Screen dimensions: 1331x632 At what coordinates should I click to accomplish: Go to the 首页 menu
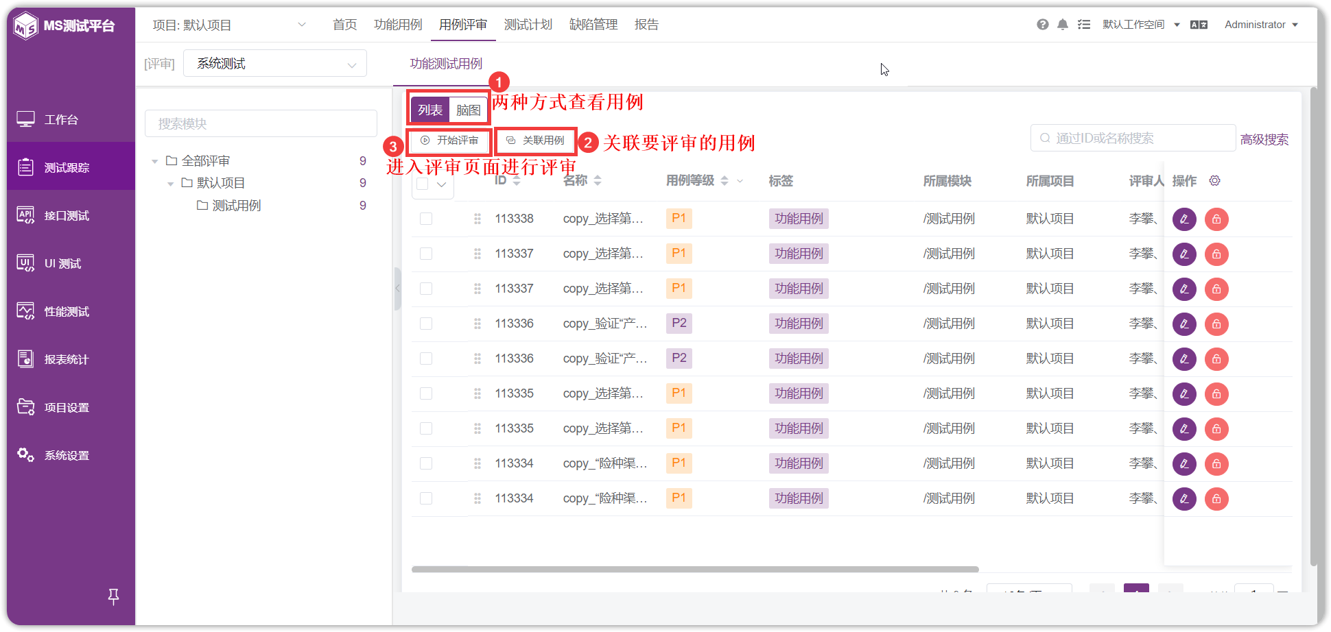click(x=345, y=25)
